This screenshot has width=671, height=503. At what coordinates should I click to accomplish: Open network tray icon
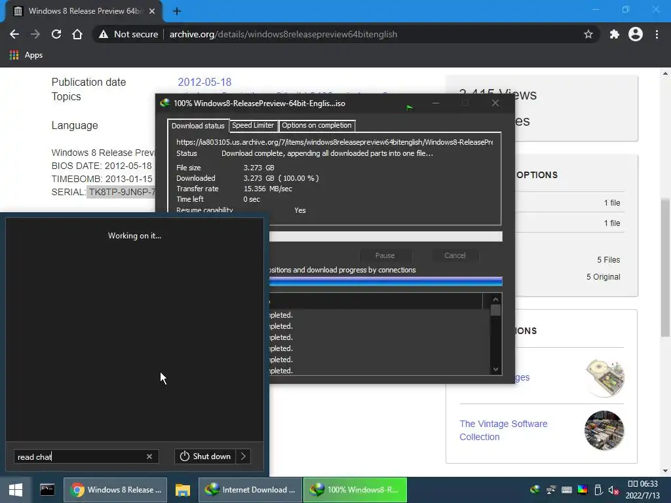[551, 490]
